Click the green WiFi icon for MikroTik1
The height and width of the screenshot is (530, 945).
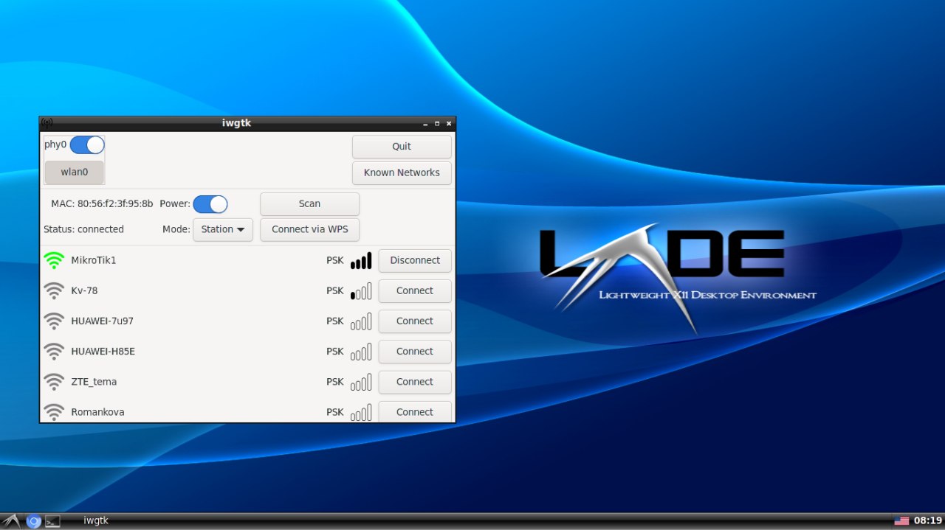pos(54,260)
